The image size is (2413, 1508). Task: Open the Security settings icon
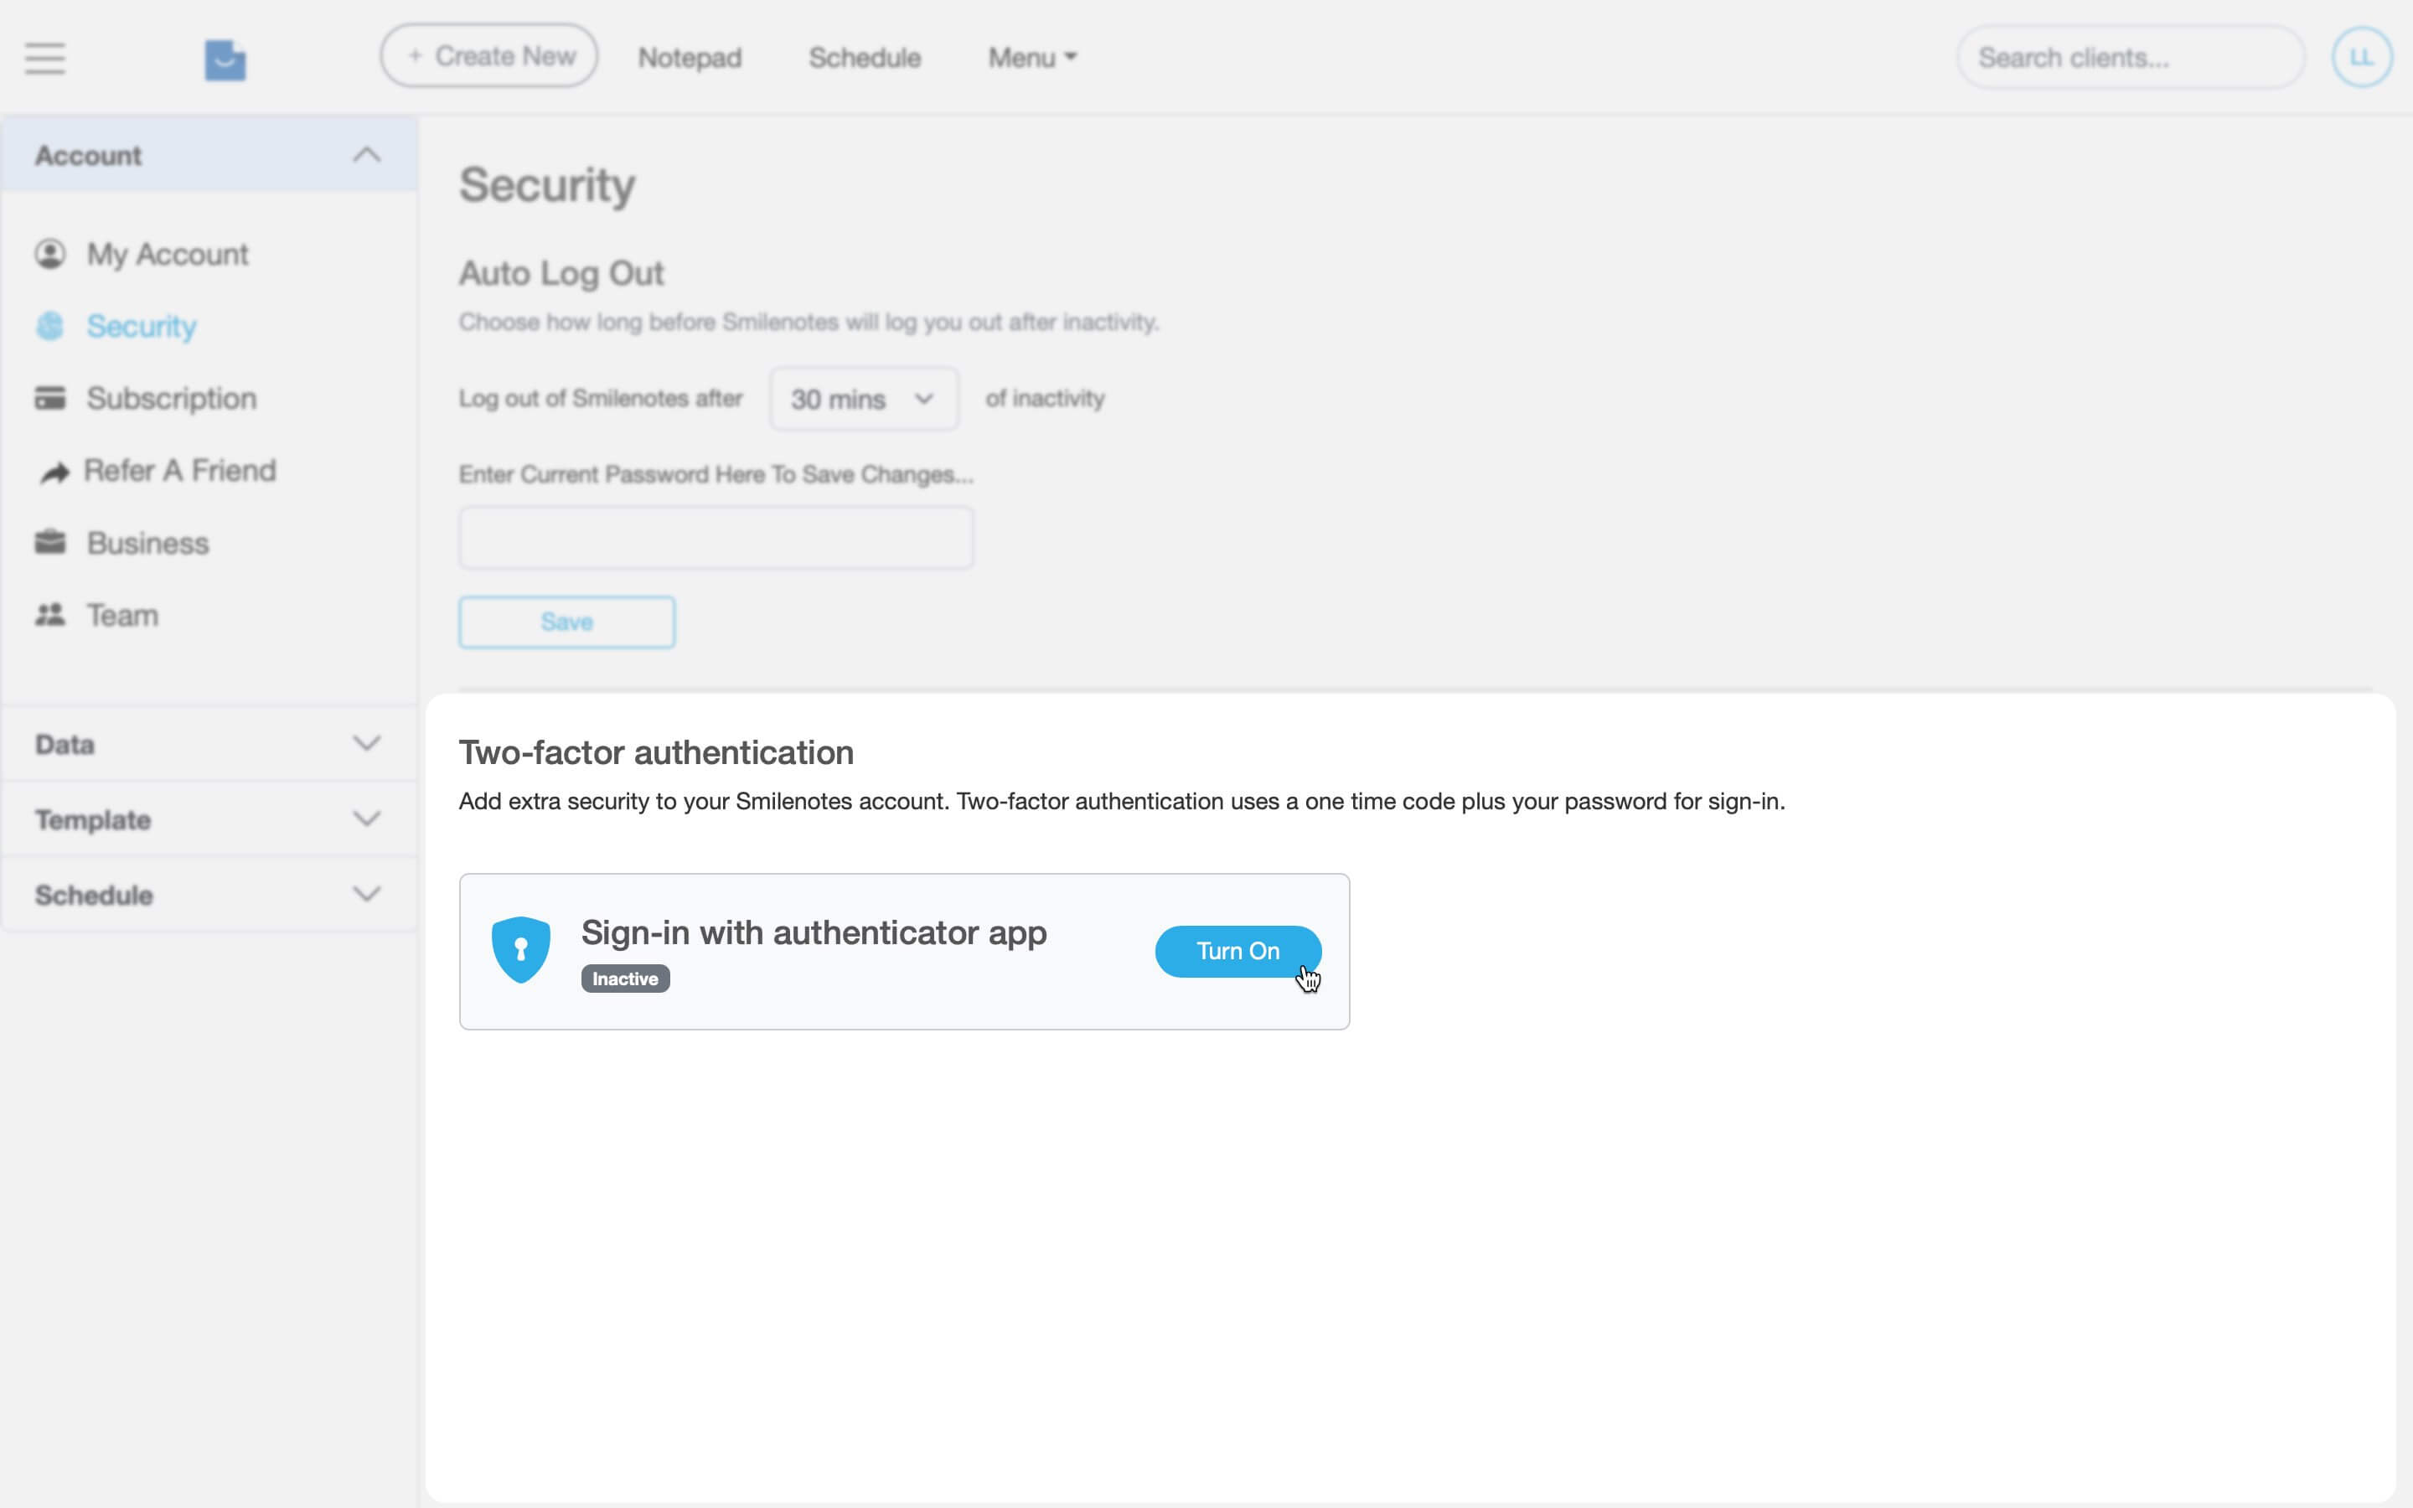pyautogui.click(x=51, y=326)
